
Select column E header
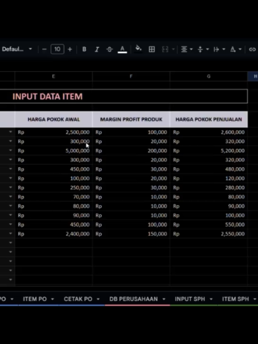pos(53,76)
